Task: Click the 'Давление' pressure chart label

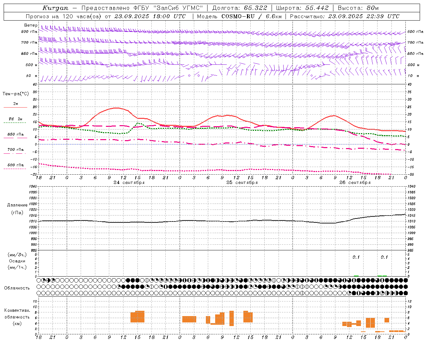Action: tap(17, 205)
